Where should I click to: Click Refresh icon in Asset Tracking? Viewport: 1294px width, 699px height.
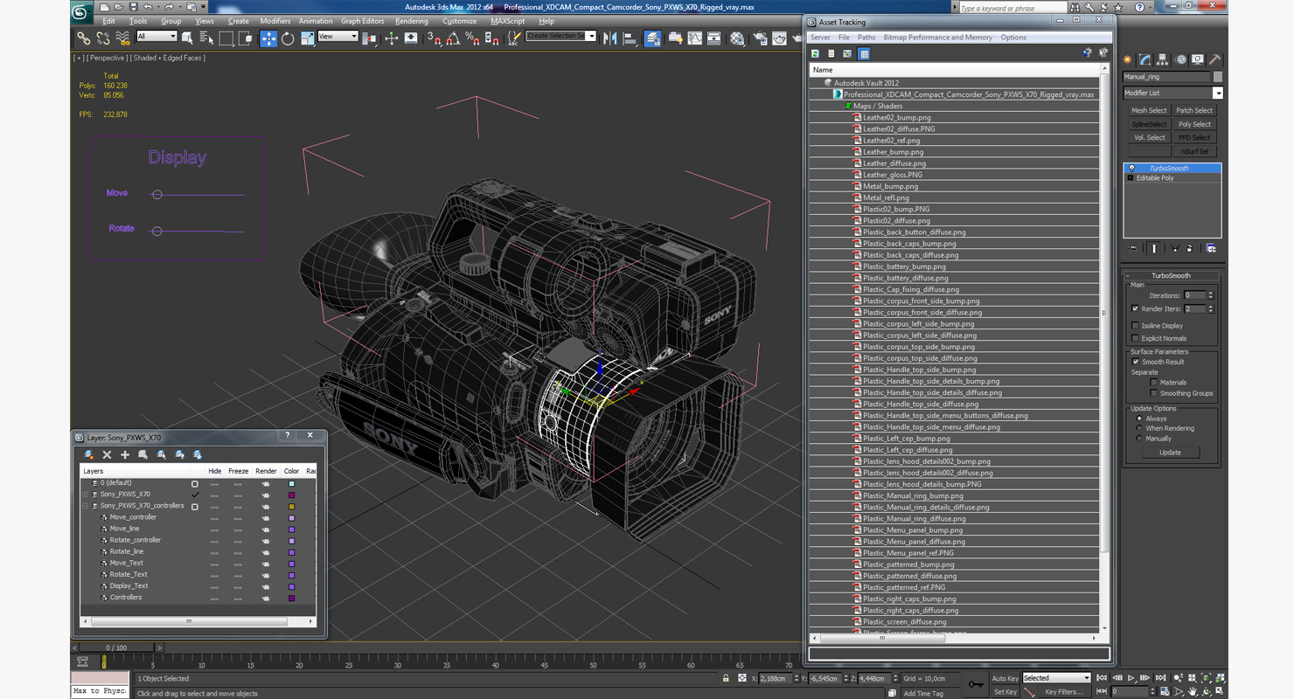815,53
